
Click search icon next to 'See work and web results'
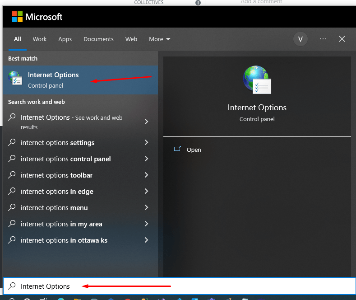pos(12,117)
